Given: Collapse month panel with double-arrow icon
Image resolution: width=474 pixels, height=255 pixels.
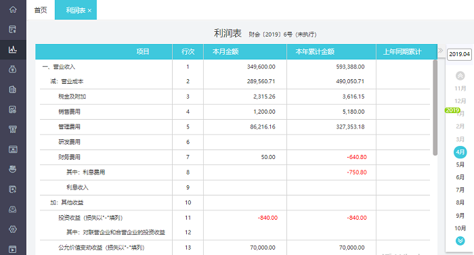Looking at the screenshot, I should coord(440,51).
